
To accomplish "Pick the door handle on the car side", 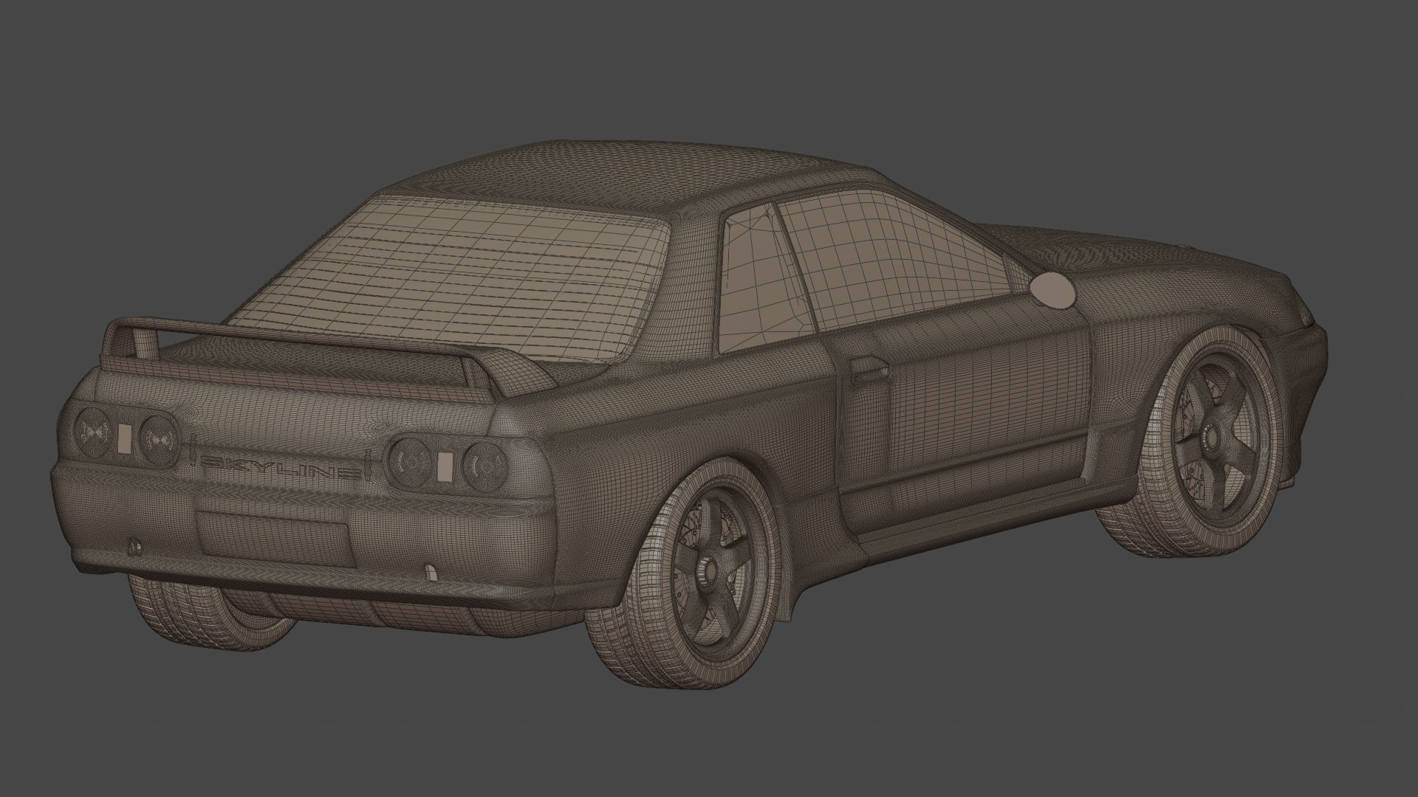I will pos(869,368).
